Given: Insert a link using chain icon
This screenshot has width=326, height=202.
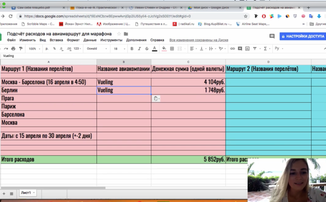Looking at the screenshot, I should [232, 49].
